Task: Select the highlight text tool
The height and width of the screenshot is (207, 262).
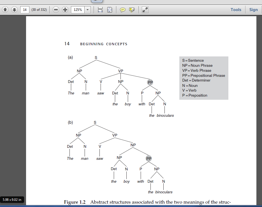Action: pyautogui.click(x=132, y=10)
